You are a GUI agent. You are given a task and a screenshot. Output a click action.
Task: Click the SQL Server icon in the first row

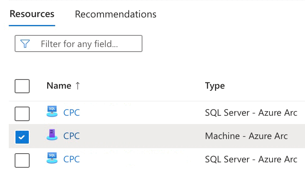(x=52, y=112)
